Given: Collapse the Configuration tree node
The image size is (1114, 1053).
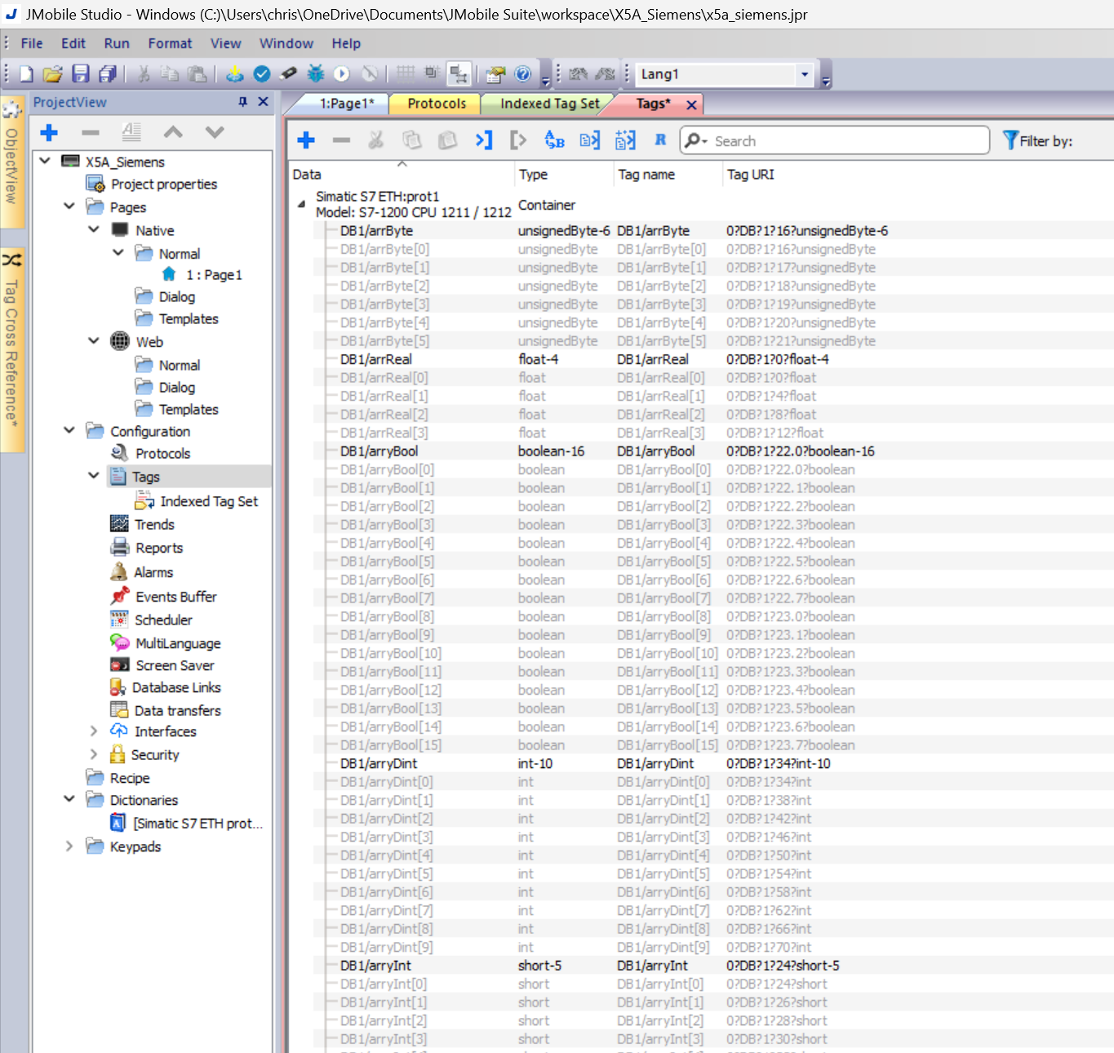Looking at the screenshot, I should [69, 430].
